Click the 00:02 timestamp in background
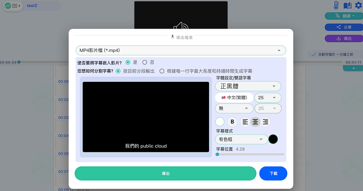Screen dimensions: 363x191 (x=63, y=100)
